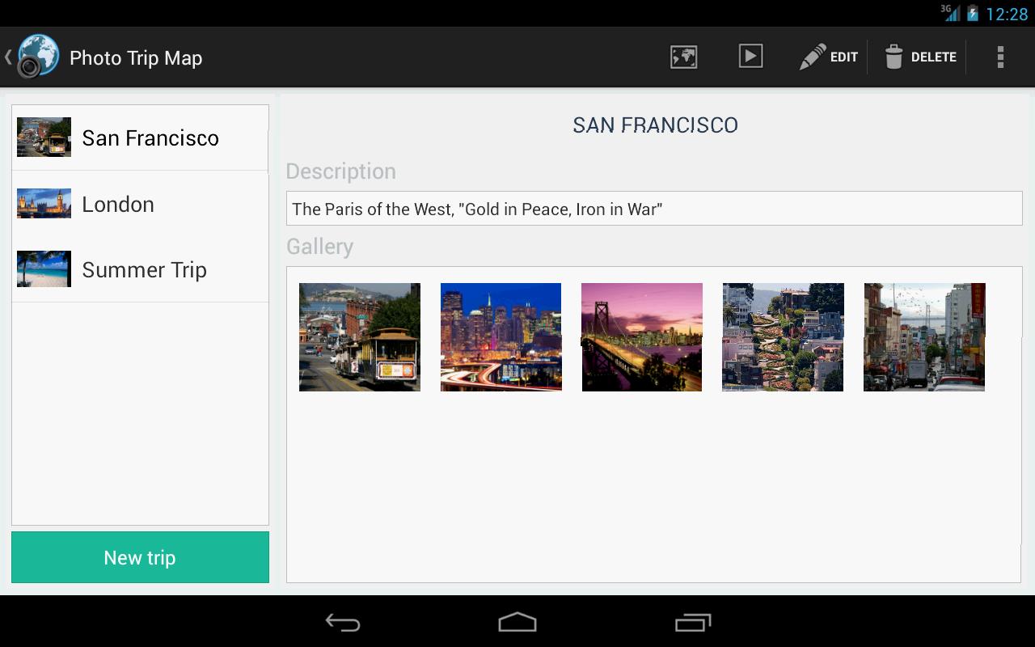The image size is (1035, 647).
Task: Open the cable car gallery photo
Action: (360, 337)
